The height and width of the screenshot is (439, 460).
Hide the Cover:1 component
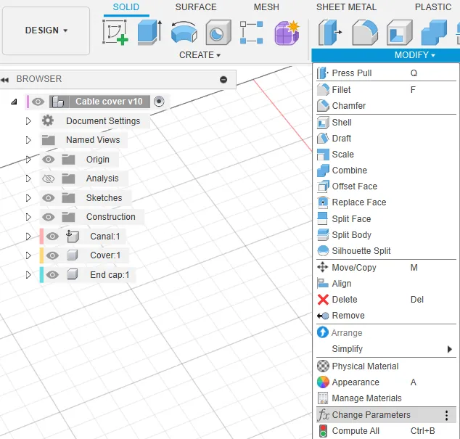[52, 255]
